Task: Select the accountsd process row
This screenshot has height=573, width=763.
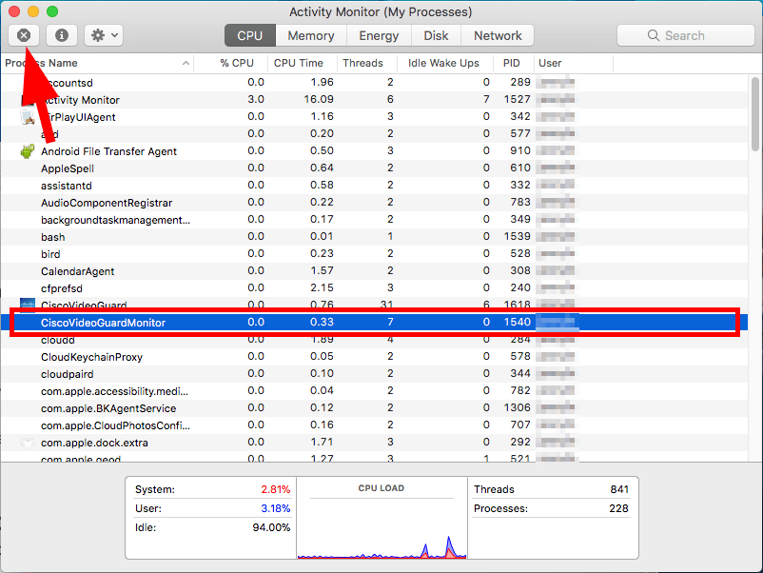Action: coord(374,83)
